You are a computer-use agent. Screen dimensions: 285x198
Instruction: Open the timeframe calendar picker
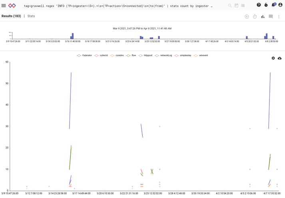(236, 6)
